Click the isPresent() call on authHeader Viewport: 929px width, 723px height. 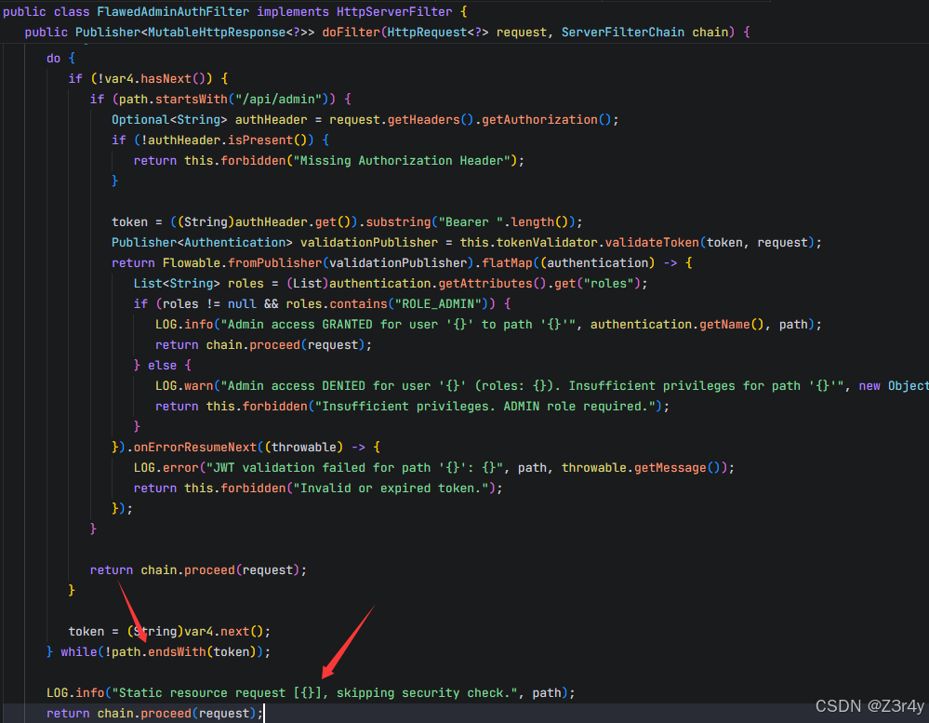pos(267,140)
